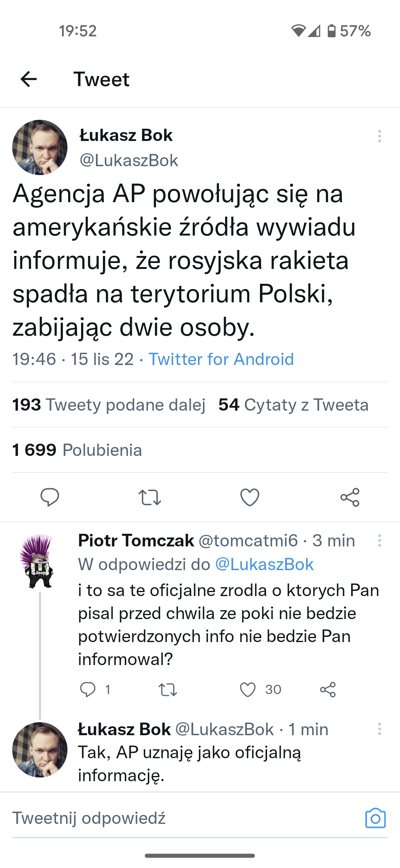
Task: Open camera icon in reply bar
Action: pos(375,818)
